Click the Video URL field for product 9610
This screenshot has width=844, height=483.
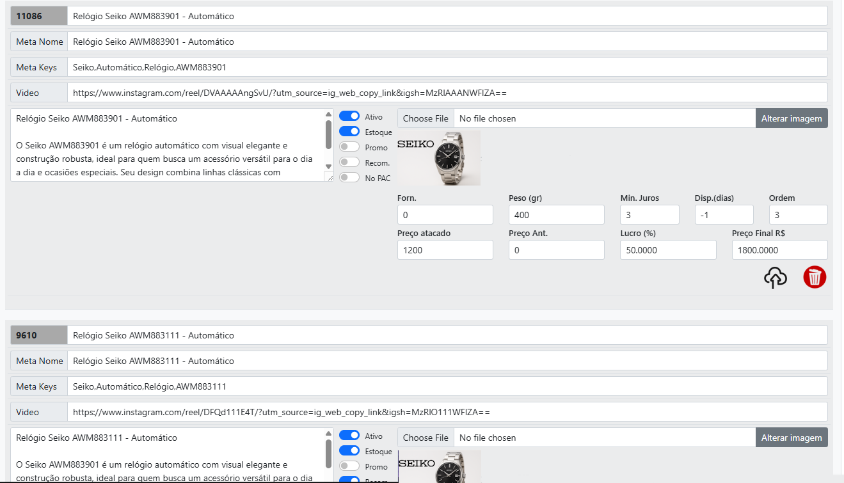click(x=447, y=412)
